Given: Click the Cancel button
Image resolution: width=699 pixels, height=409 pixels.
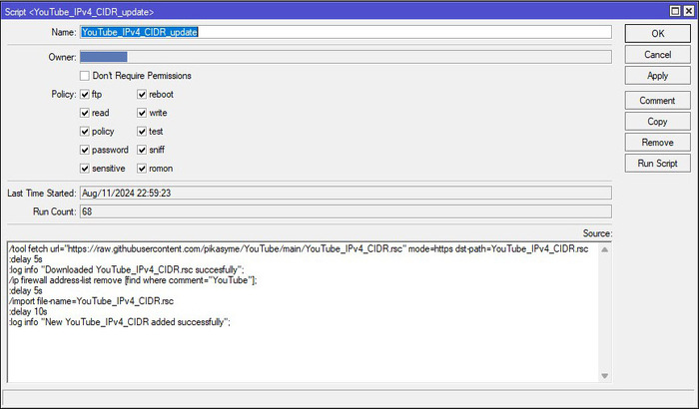Looking at the screenshot, I should (x=657, y=54).
